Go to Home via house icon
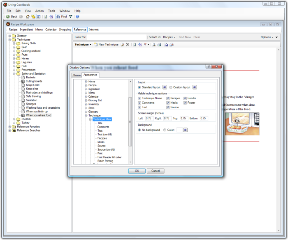The image size is (288, 240). tap(28, 17)
